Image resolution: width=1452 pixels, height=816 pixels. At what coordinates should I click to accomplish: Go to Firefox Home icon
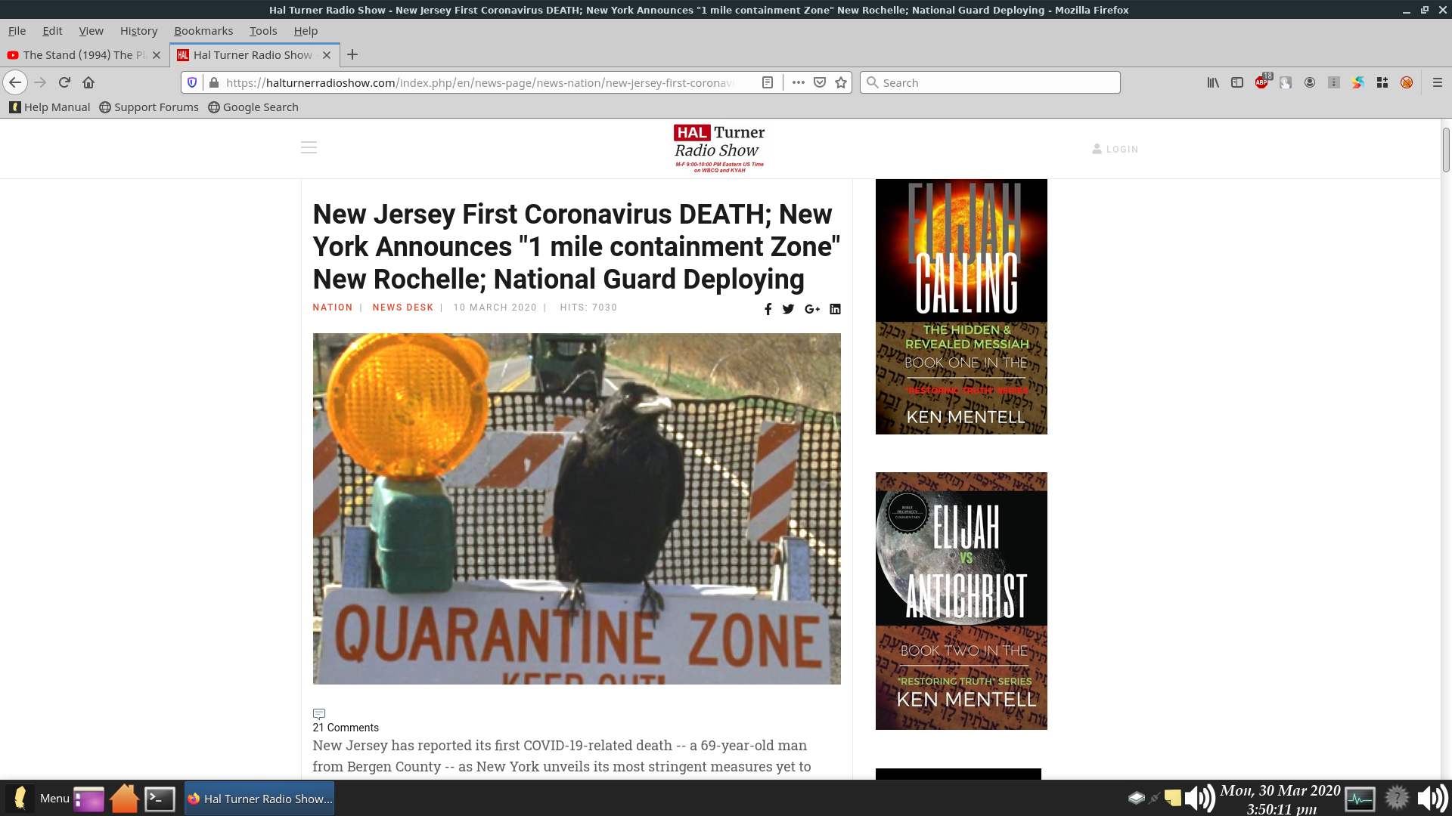click(x=88, y=82)
